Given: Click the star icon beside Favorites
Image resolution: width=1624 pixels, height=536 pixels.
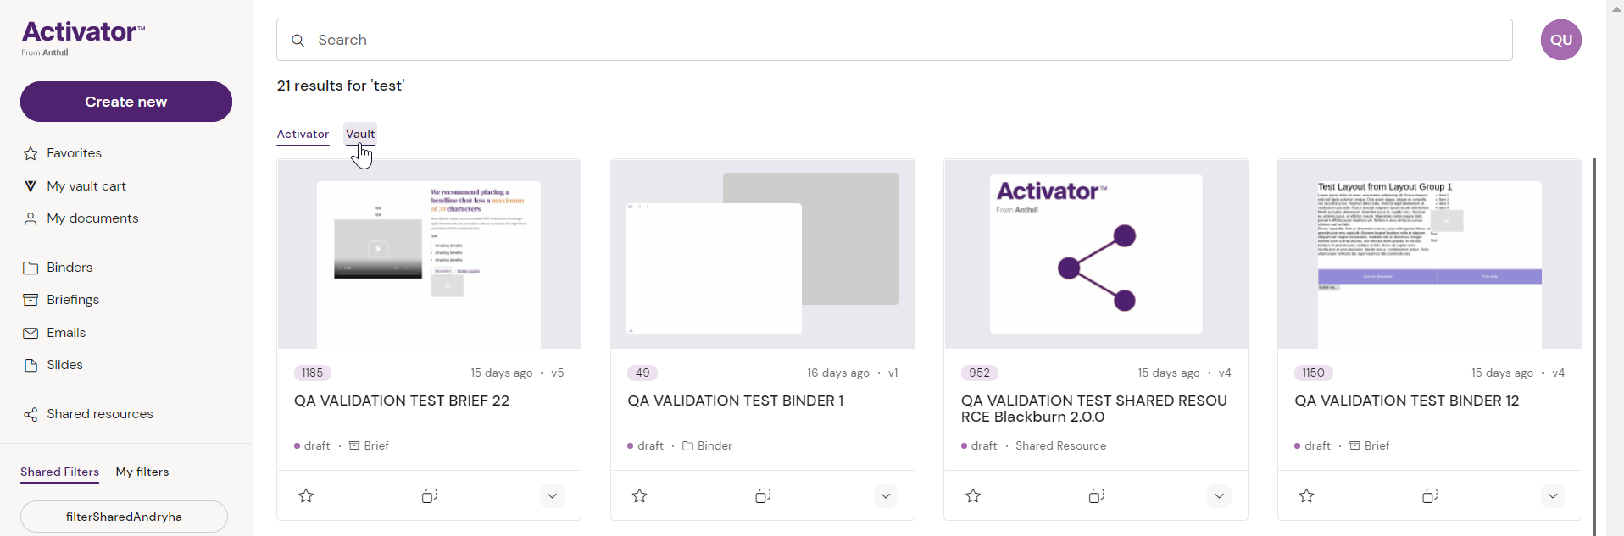Looking at the screenshot, I should (x=31, y=153).
